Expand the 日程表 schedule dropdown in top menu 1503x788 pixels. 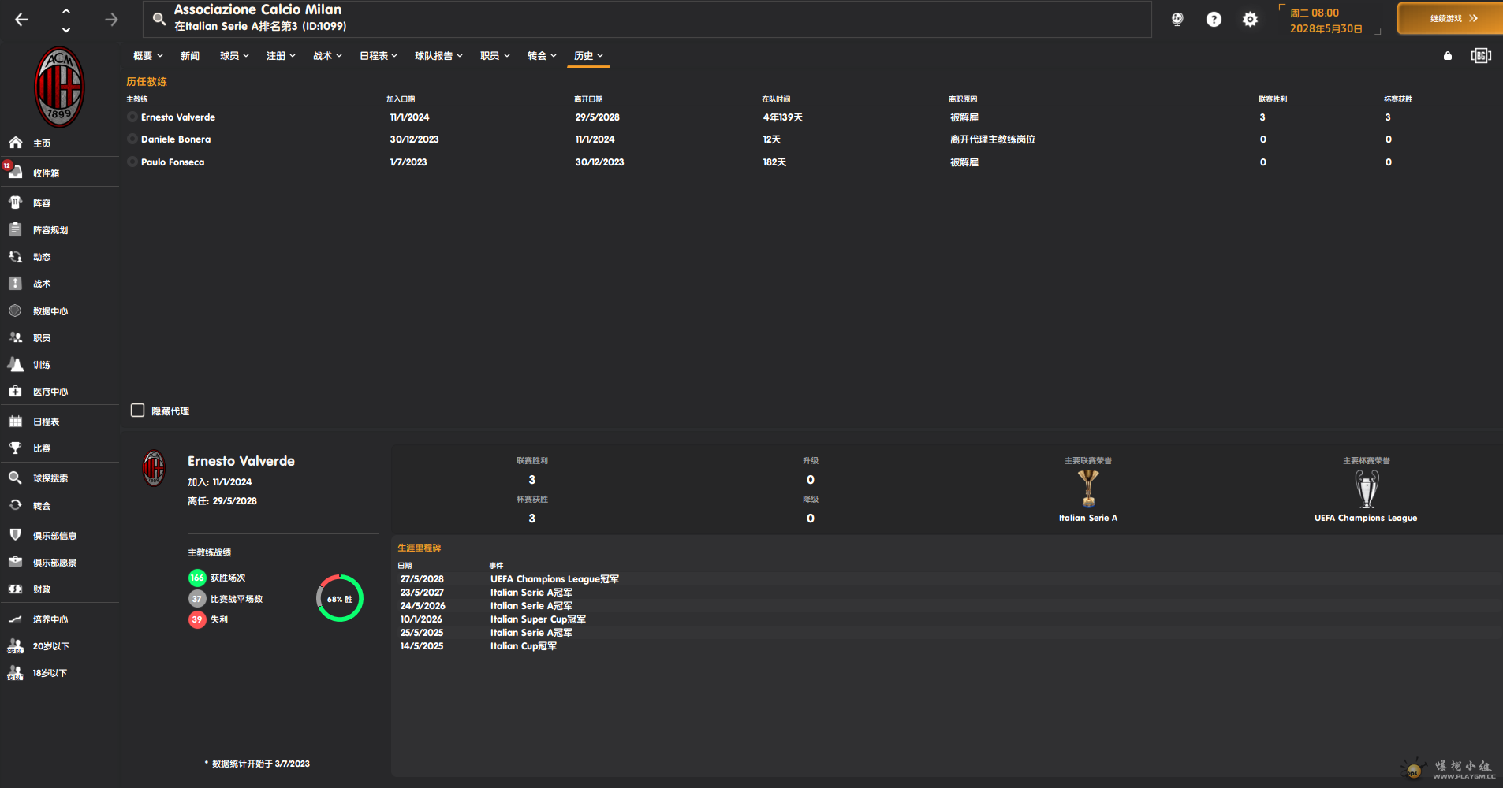(379, 56)
